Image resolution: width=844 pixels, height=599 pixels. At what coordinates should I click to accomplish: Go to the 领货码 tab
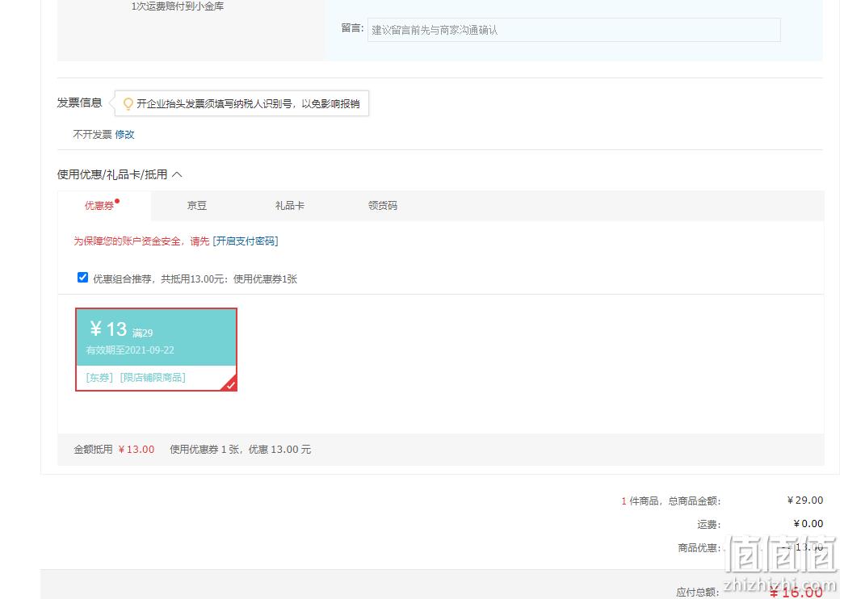click(x=383, y=206)
